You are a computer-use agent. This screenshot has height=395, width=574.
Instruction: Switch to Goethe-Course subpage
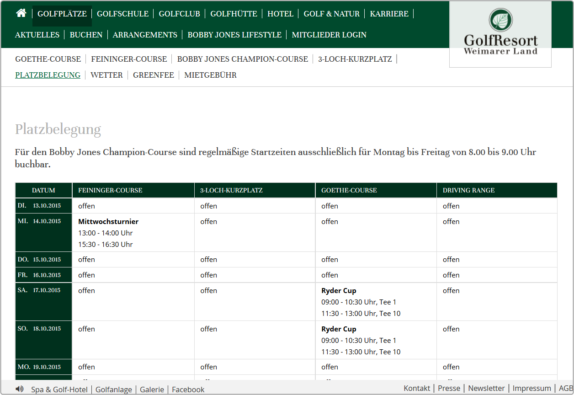pyautogui.click(x=48, y=59)
